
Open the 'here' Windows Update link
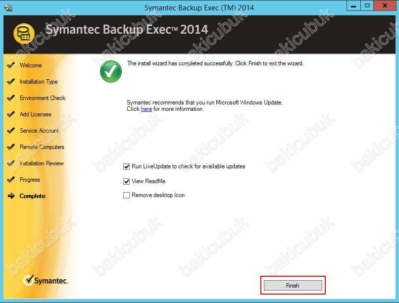click(x=147, y=109)
